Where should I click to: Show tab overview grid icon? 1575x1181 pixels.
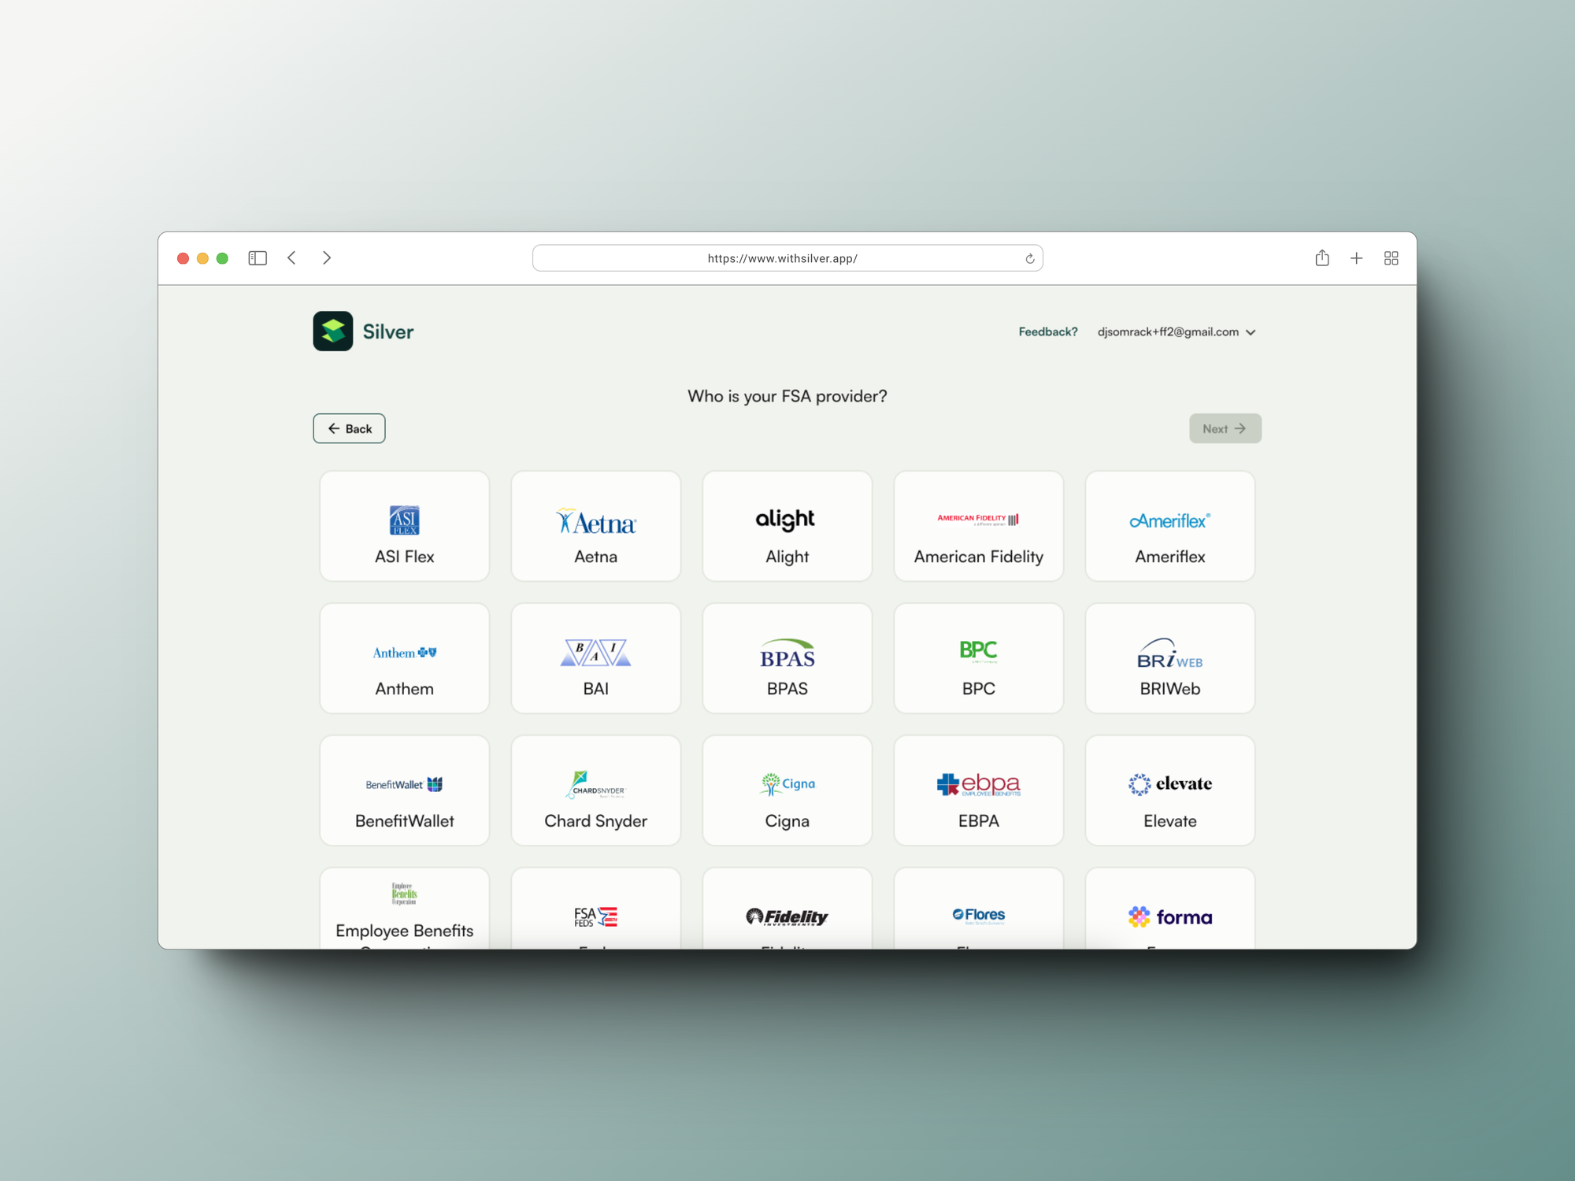pyautogui.click(x=1391, y=258)
